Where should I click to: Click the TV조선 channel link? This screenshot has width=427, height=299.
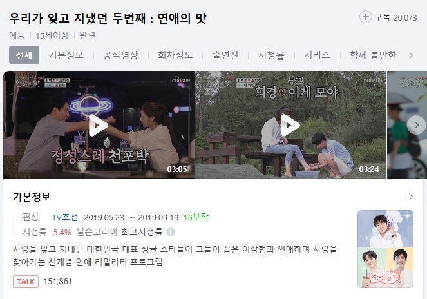(x=65, y=218)
